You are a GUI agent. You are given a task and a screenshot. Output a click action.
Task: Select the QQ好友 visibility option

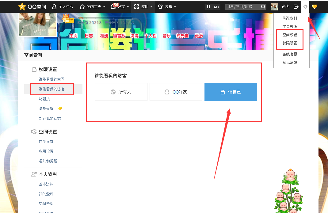(176, 92)
